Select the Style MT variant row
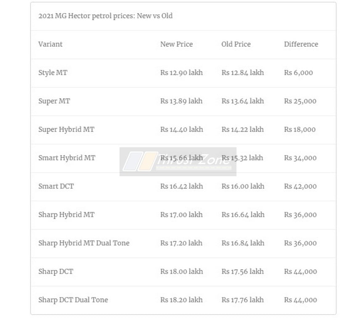The height and width of the screenshot is (323, 356). (183, 73)
